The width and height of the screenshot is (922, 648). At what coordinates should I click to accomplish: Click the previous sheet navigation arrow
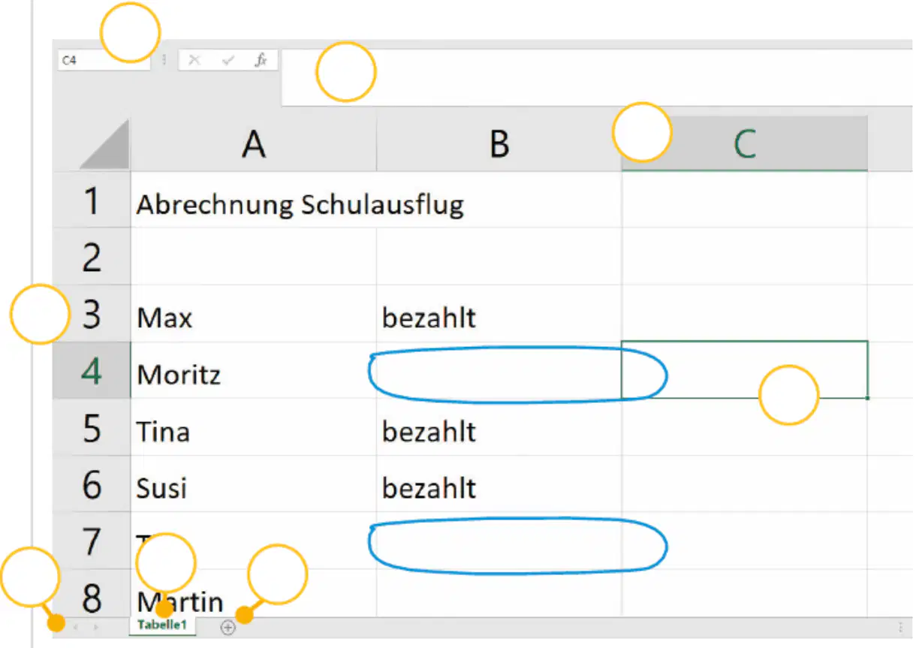click(x=76, y=626)
